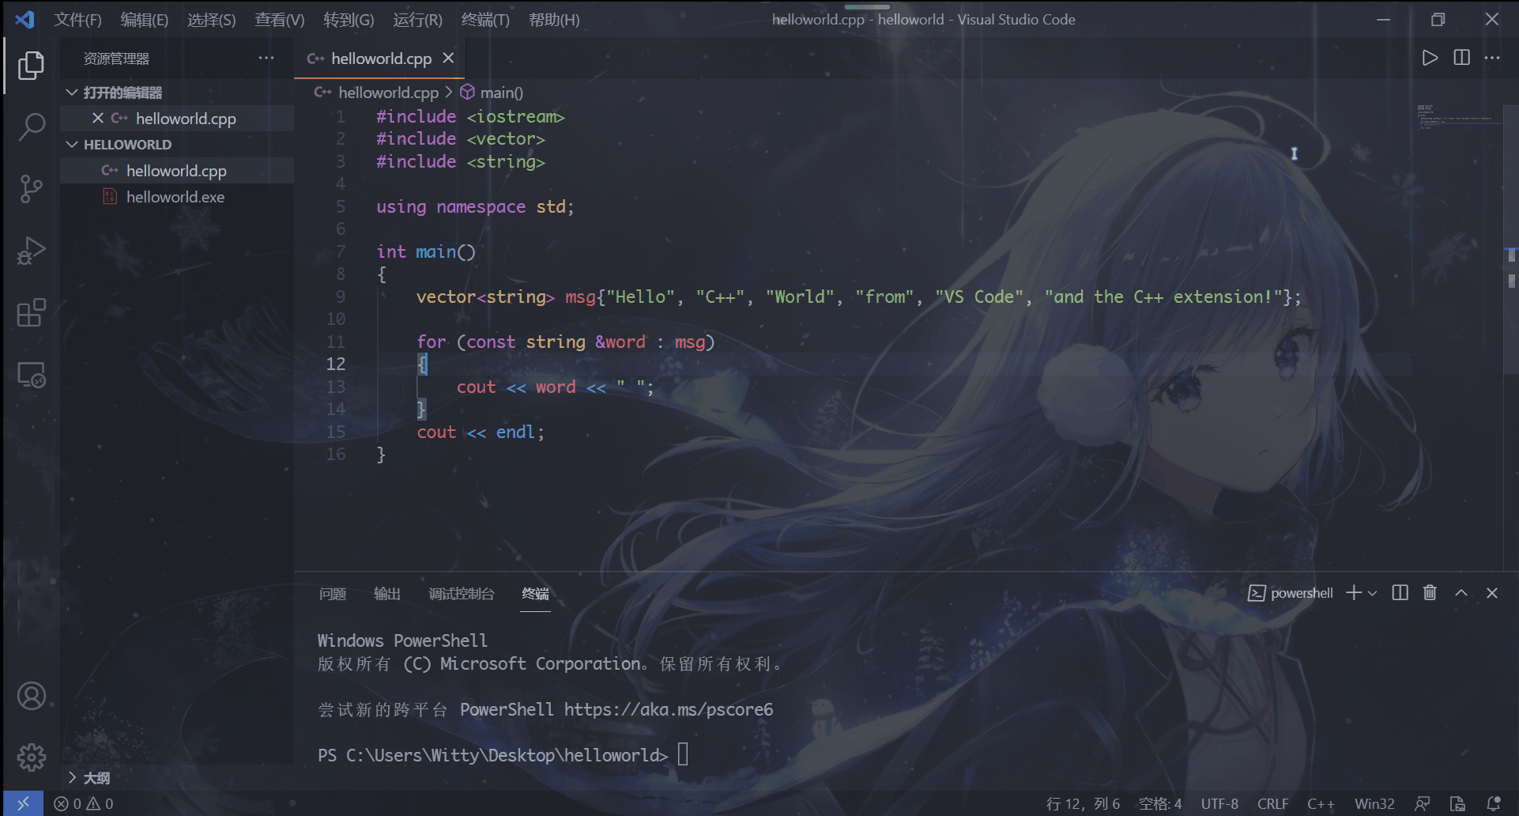1519x816 pixels.
Task: Click the status bar icon left of bell
Action: [x=1458, y=803]
